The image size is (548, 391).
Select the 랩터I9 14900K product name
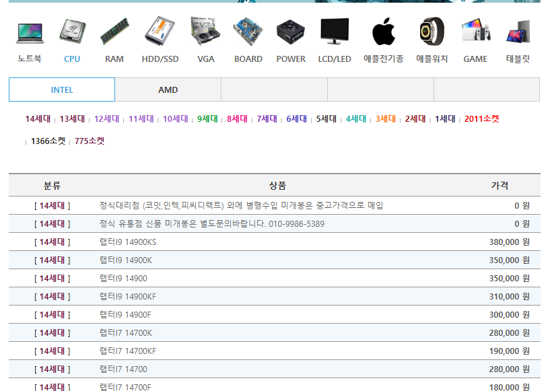[x=126, y=260]
